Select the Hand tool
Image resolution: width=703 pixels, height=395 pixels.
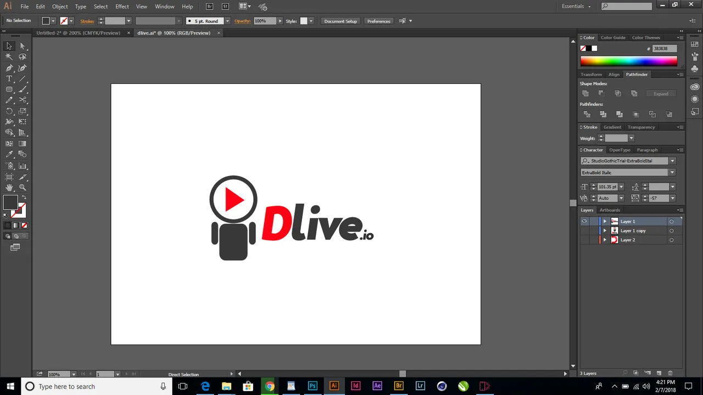[x=9, y=188]
